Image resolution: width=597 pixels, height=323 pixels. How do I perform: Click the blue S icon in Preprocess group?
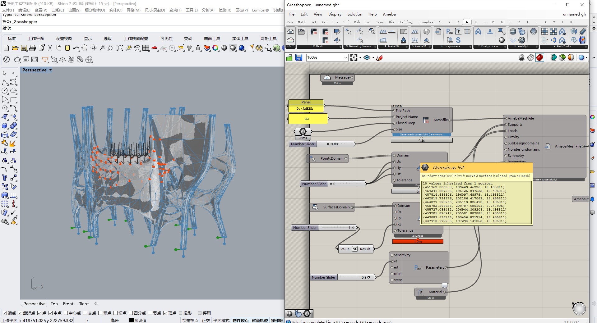tap(458, 40)
